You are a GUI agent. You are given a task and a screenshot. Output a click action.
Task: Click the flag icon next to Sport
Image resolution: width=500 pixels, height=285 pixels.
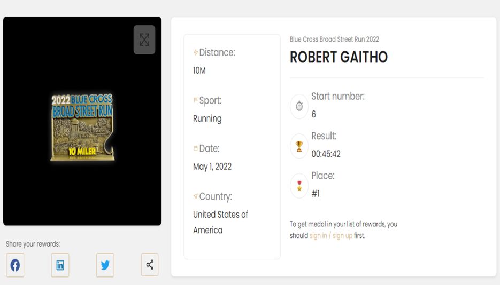(196, 100)
